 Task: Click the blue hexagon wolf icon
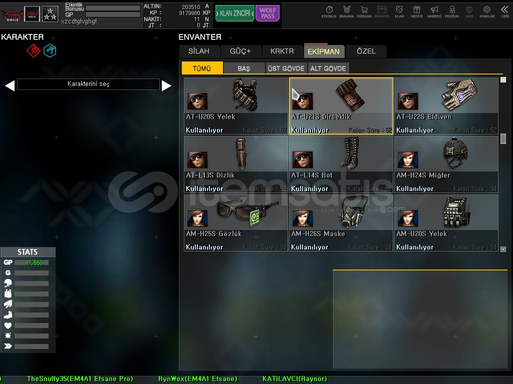(50, 50)
